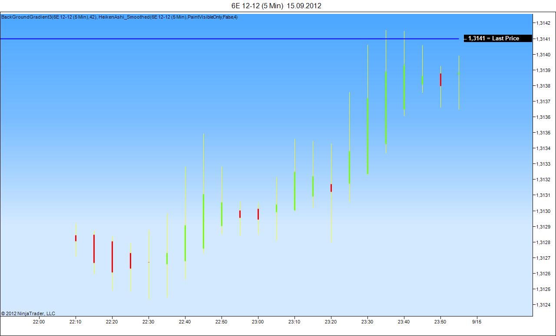The height and width of the screenshot is (336, 556).
Task: Select the green candle at 23:40
Action: click(x=404, y=88)
